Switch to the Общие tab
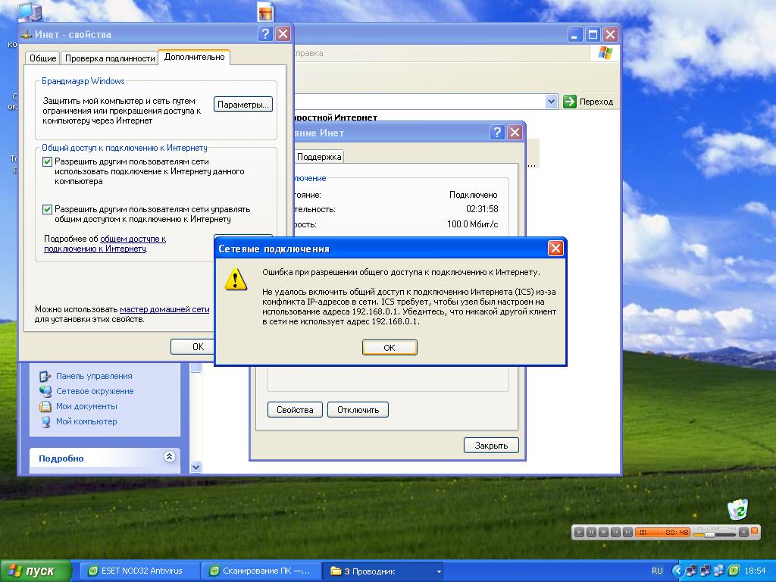The height and width of the screenshot is (582, 776). point(42,58)
